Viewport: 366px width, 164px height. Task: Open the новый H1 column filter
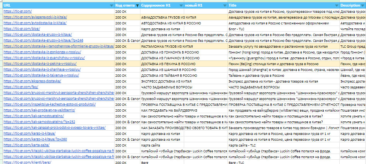pos(224,5)
